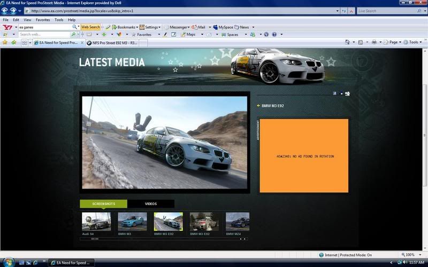Image resolution: width=428 pixels, height=267 pixels.
Task: Open the Tools dropdown in command bar
Action: [x=415, y=42]
